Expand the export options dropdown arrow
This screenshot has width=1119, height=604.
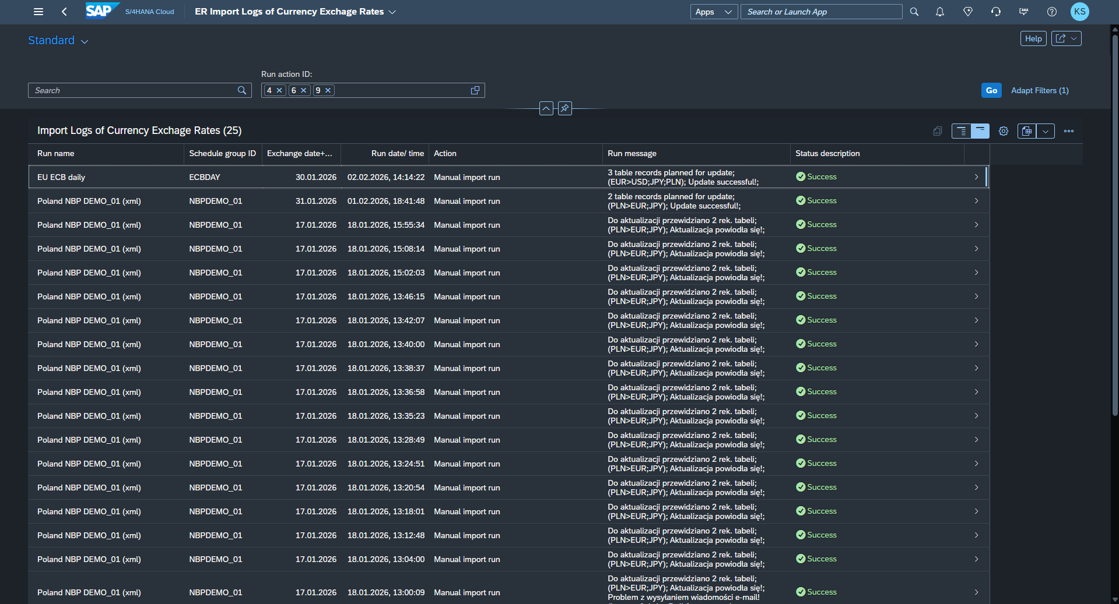tap(1046, 131)
